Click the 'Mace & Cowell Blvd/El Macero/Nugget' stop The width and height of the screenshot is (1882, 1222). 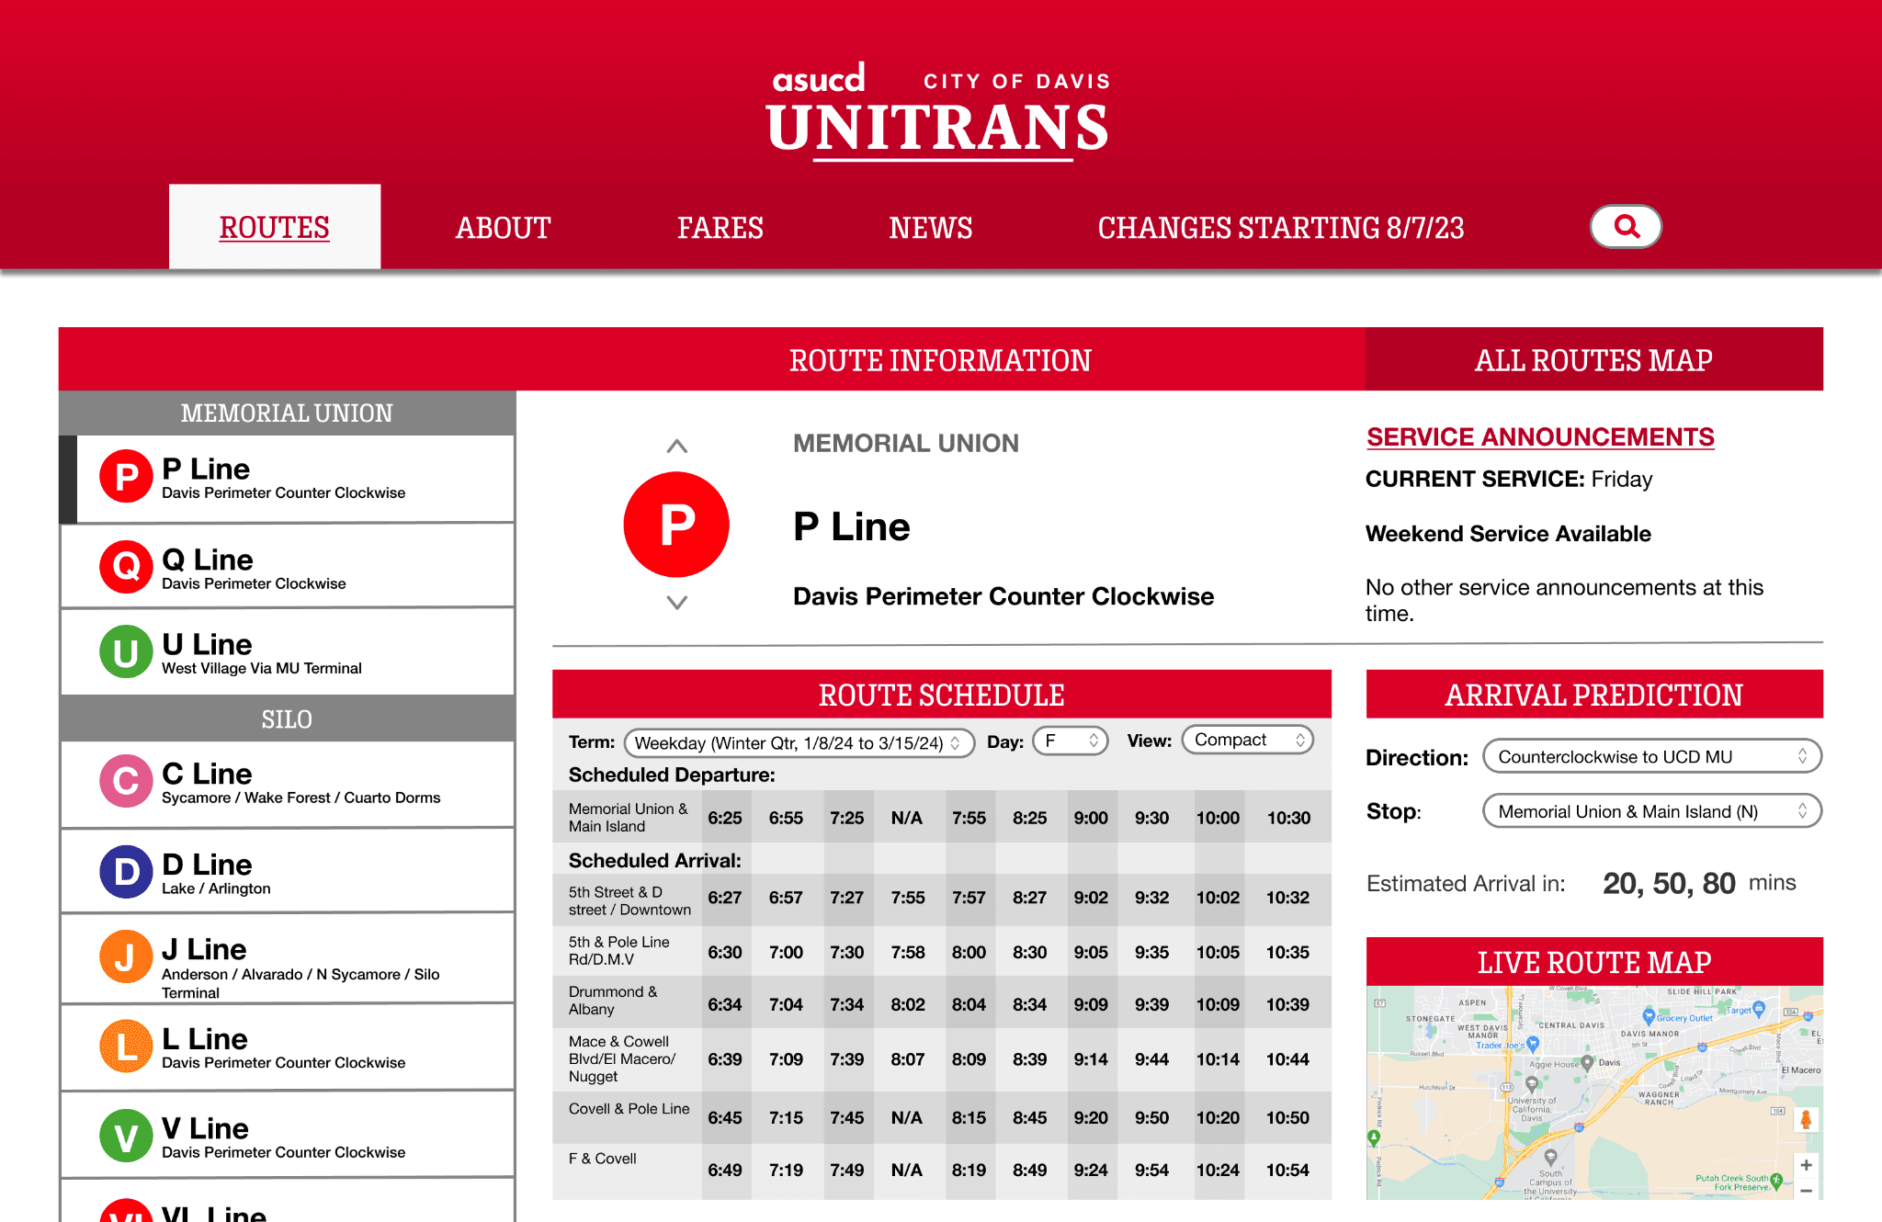tap(622, 1058)
